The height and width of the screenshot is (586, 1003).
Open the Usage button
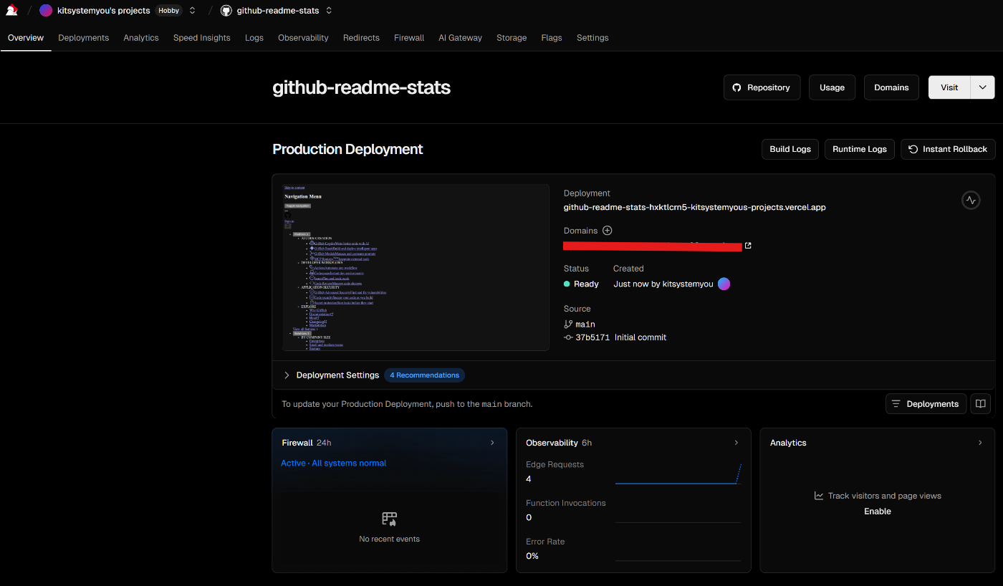click(x=832, y=87)
